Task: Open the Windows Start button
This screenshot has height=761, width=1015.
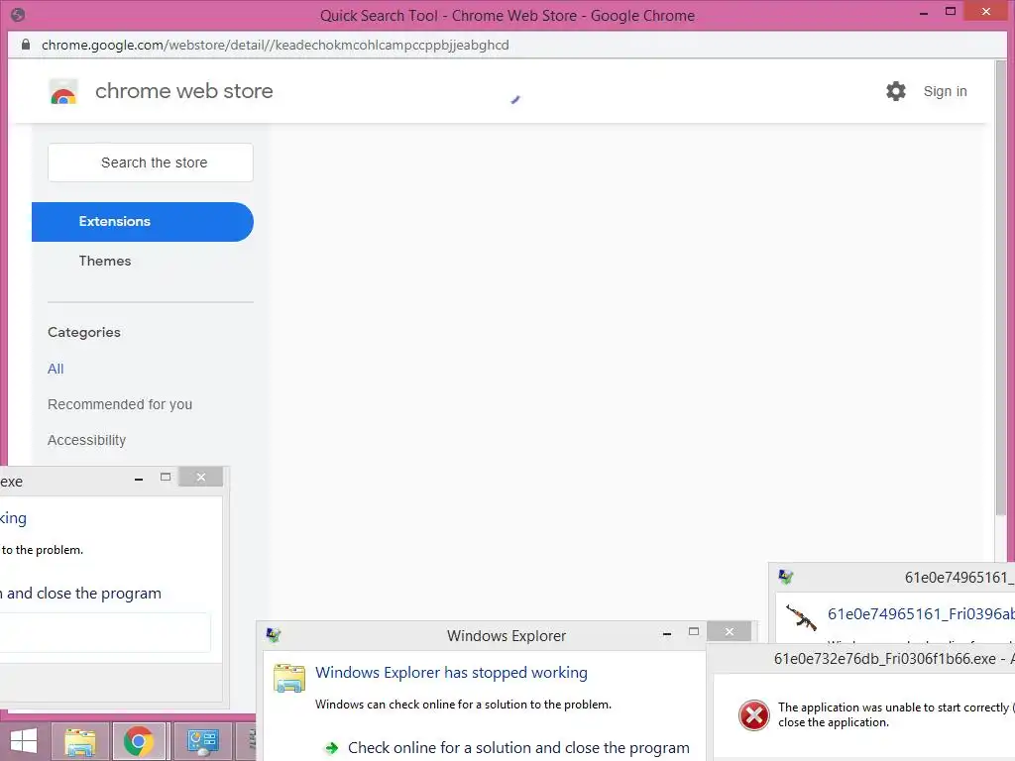Action: pos(24,741)
